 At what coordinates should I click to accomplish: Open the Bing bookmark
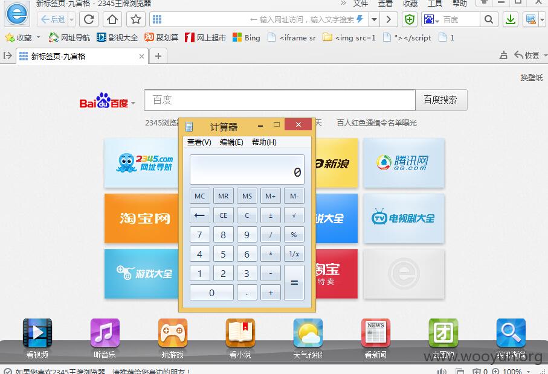tap(247, 37)
